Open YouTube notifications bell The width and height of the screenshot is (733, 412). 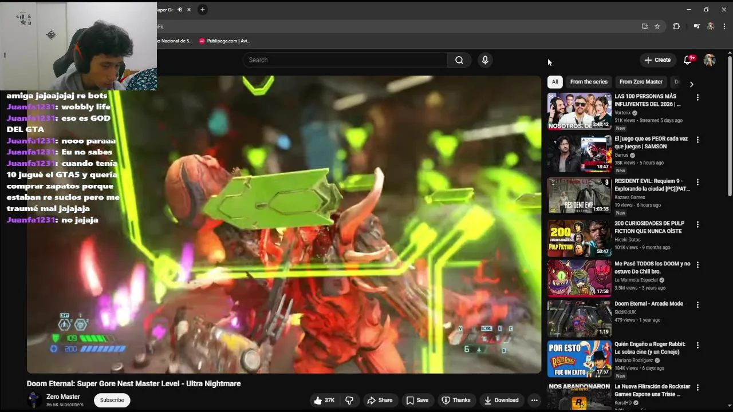click(688, 60)
